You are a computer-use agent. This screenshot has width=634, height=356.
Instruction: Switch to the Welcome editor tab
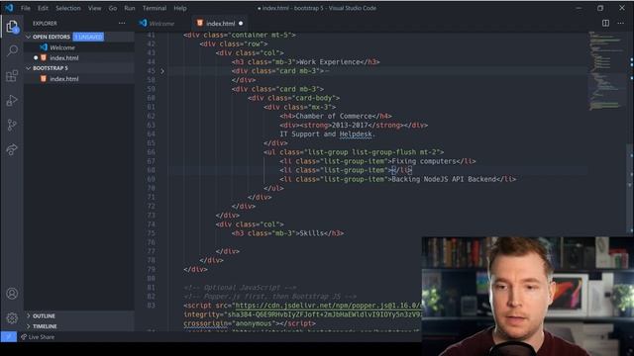(161, 24)
